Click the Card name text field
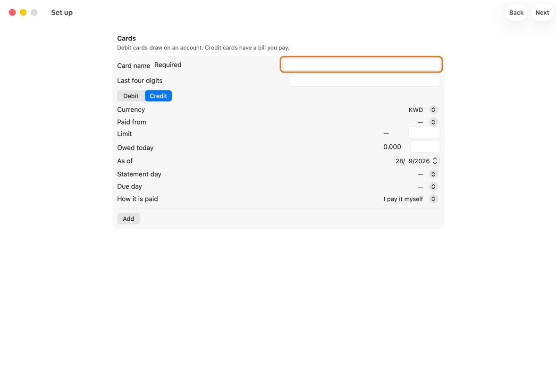This screenshot has height=383, width=557. click(x=361, y=65)
